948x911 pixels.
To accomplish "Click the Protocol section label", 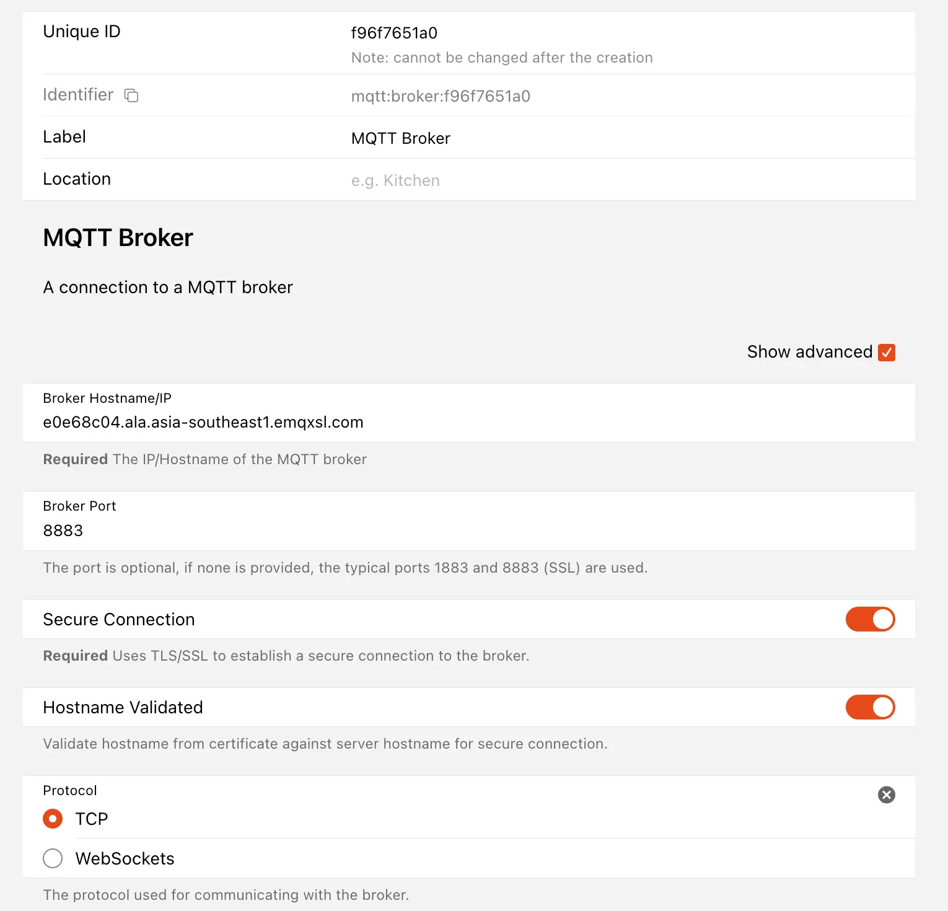I will (69, 790).
